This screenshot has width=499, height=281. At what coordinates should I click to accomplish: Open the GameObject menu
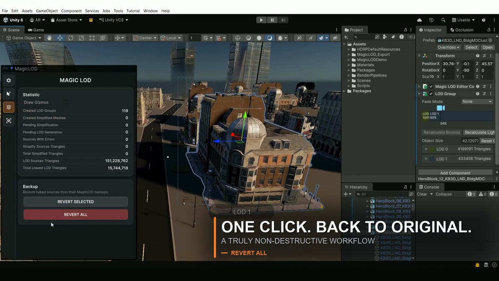[x=47, y=10]
